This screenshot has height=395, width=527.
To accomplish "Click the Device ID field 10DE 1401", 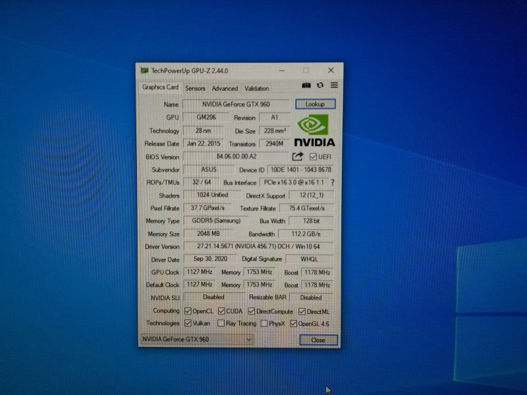I will click(301, 170).
